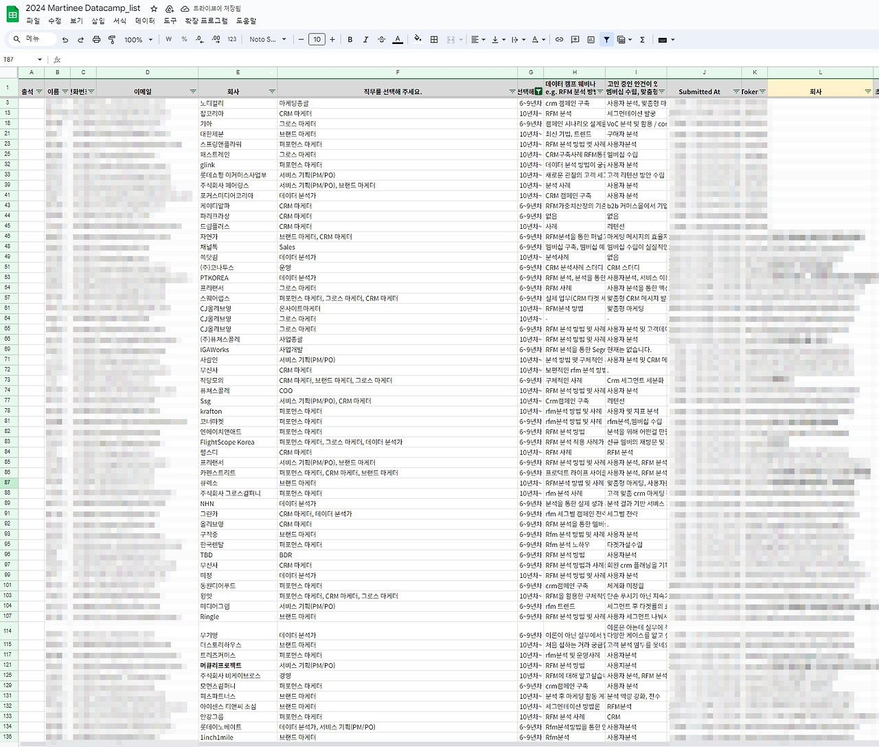This screenshot has width=879, height=747.
Task: Select the cell containing 노티컬리
Action: click(x=238, y=103)
